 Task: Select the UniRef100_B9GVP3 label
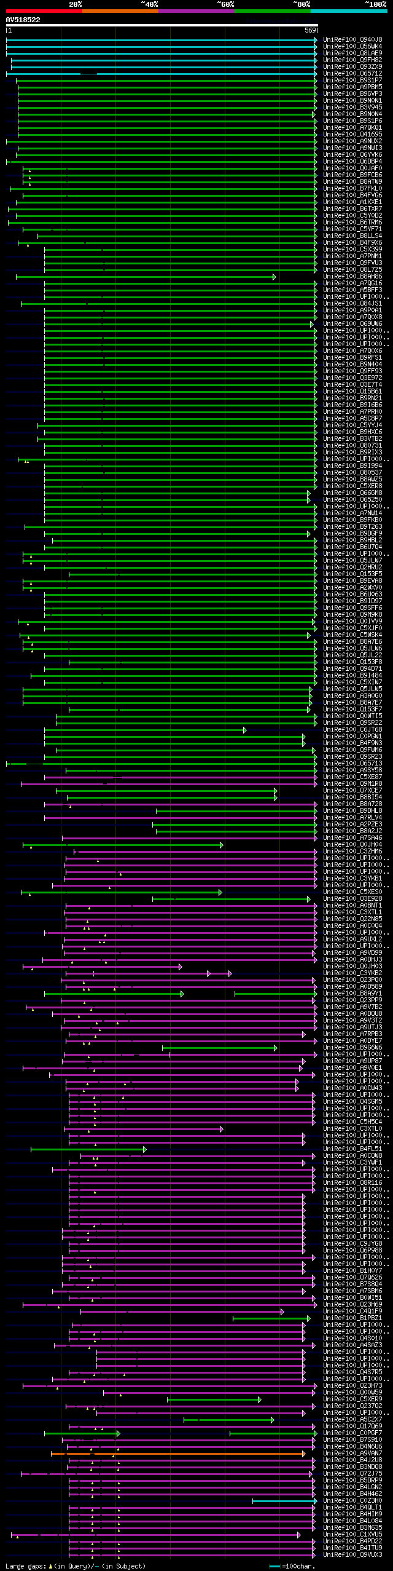[352, 94]
